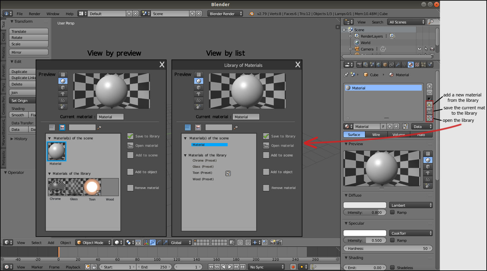Toggle Camera visibility eye in the outliner
This screenshot has height=271, width=487.
point(419,49)
